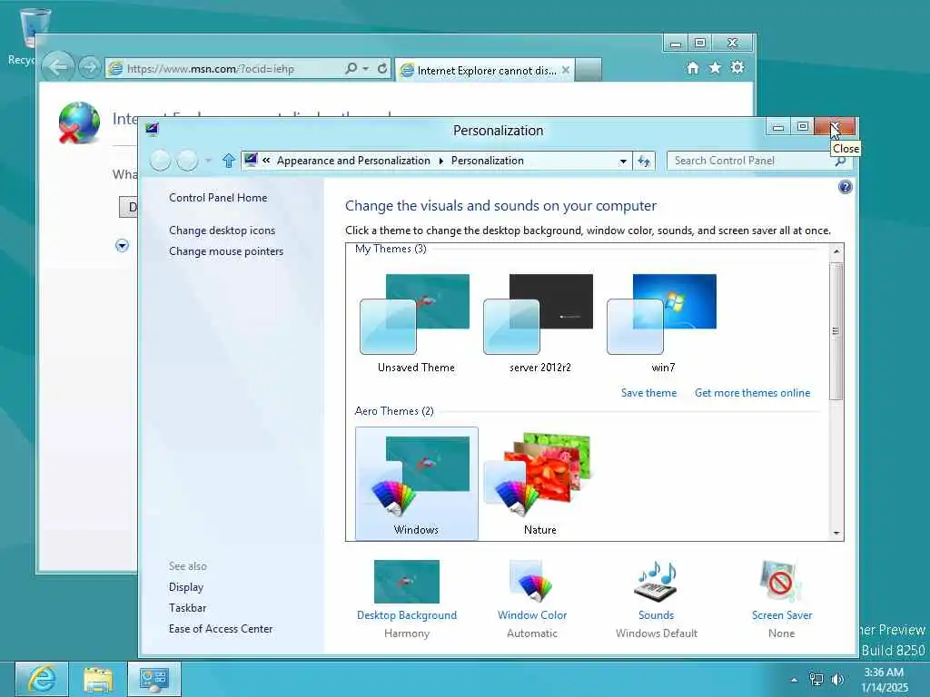Open Tools gear in Internet Explorer
Viewport: 930px width, 697px height.
tap(737, 67)
